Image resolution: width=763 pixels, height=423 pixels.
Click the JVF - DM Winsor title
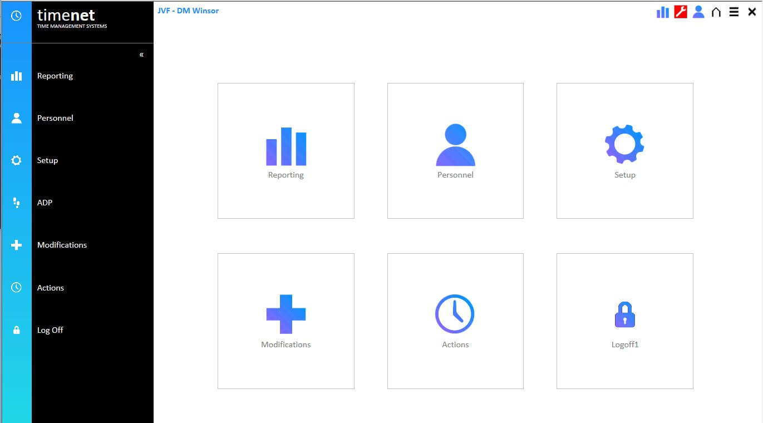click(189, 10)
